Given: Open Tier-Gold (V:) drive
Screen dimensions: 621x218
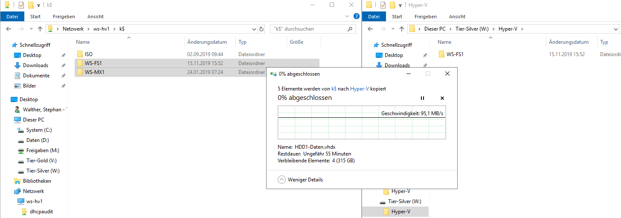Looking at the screenshot, I should 41,161.
